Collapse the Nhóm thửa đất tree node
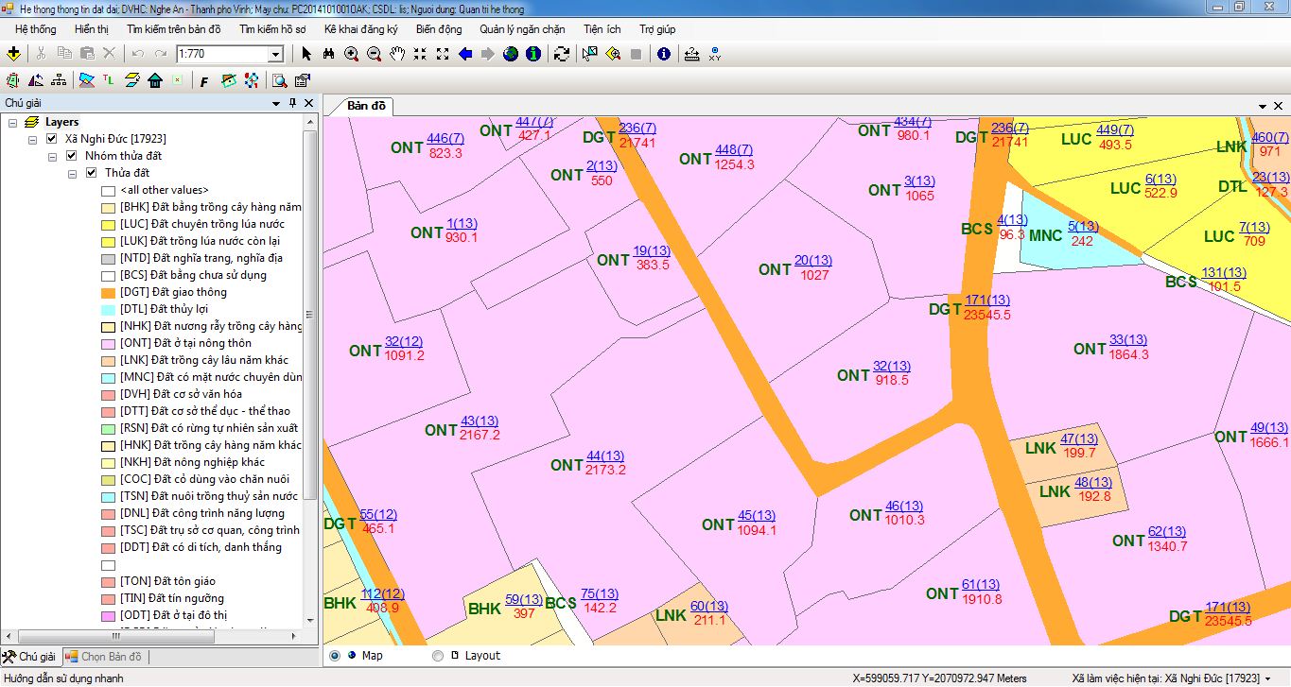Screen dimensions: 1291x687 coord(53,157)
